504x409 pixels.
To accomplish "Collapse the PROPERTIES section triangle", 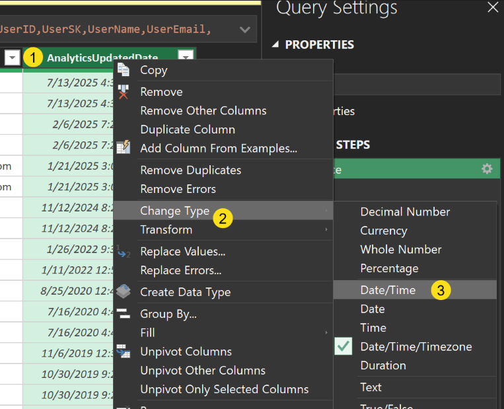I will [x=275, y=44].
